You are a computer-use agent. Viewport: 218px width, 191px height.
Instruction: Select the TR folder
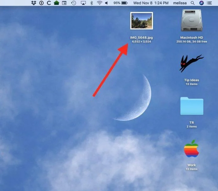(x=192, y=106)
